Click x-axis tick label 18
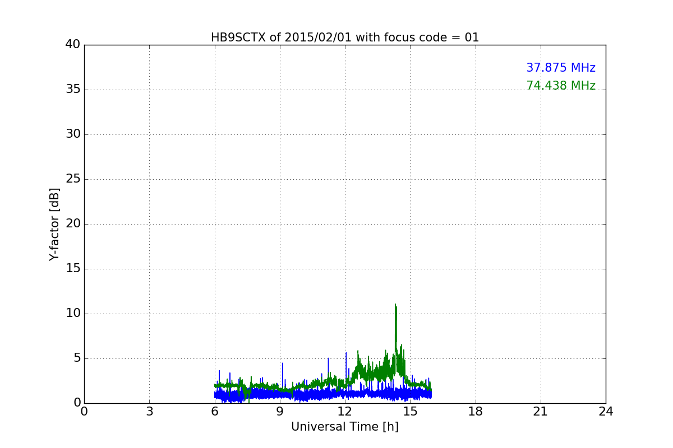Viewport: 673px width, 448px height. click(476, 412)
